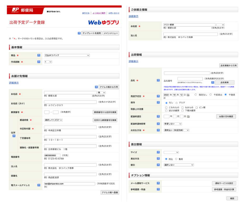Click 住所から郵便番号を検索 button
The height and width of the screenshot is (207, 247).
[105, 120]
